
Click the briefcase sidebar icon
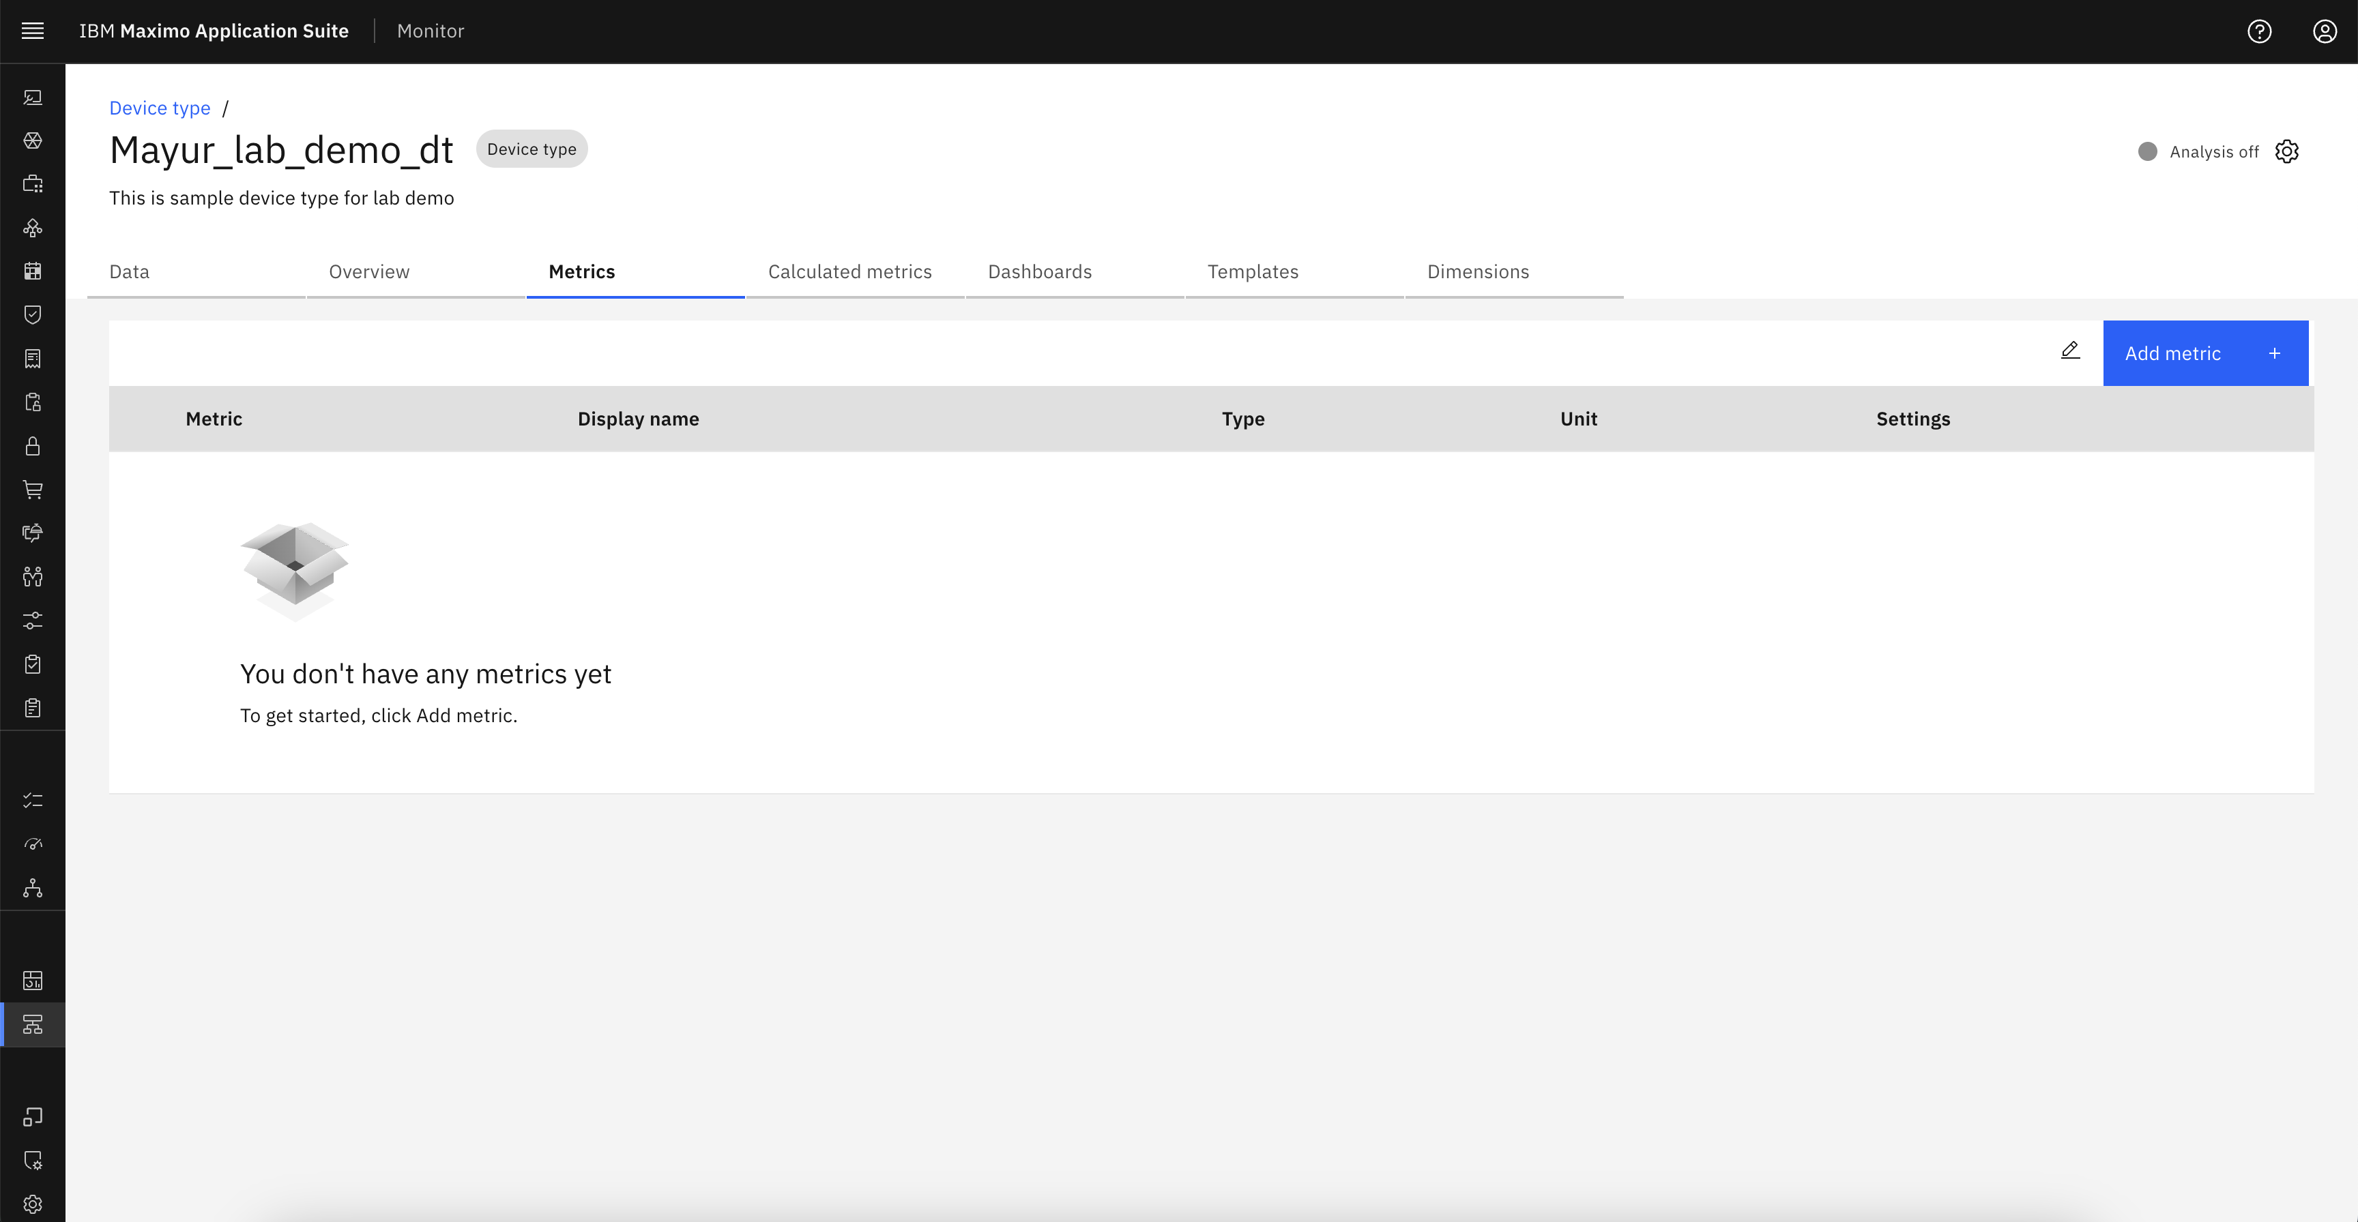[x=33, y=184]
